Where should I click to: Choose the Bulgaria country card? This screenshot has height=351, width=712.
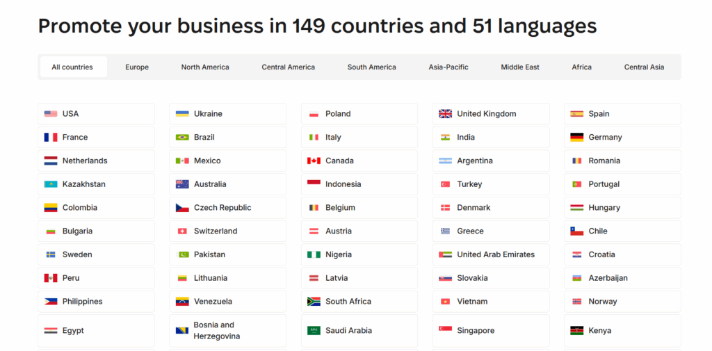click(x=96, y=231)
